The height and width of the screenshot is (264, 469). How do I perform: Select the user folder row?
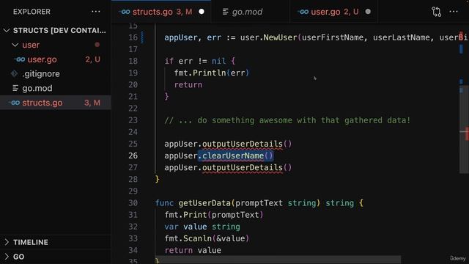[56, 45]
